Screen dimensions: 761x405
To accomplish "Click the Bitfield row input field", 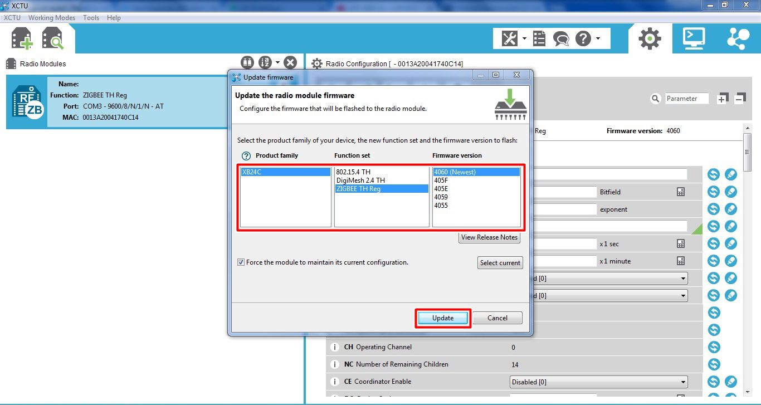I will pos(564,192).
